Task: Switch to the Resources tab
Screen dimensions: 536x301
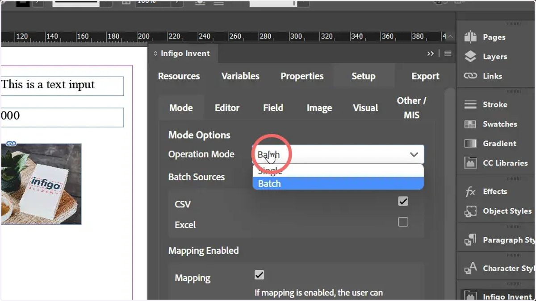Action: click(179, 76)
